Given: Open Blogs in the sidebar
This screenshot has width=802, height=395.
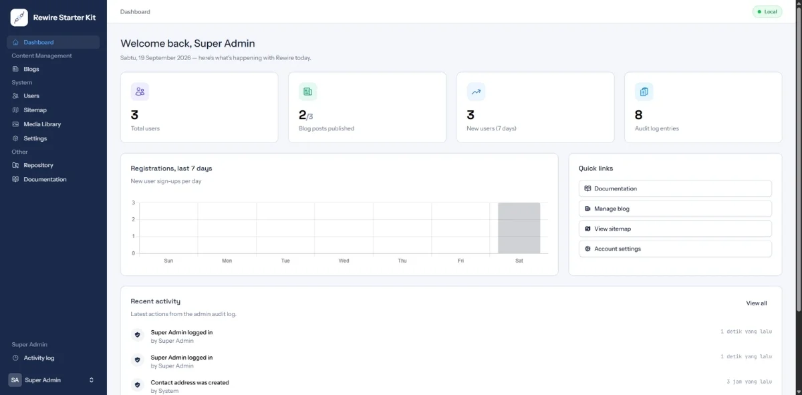Looking at the screenshot, I should coord(53,69).
